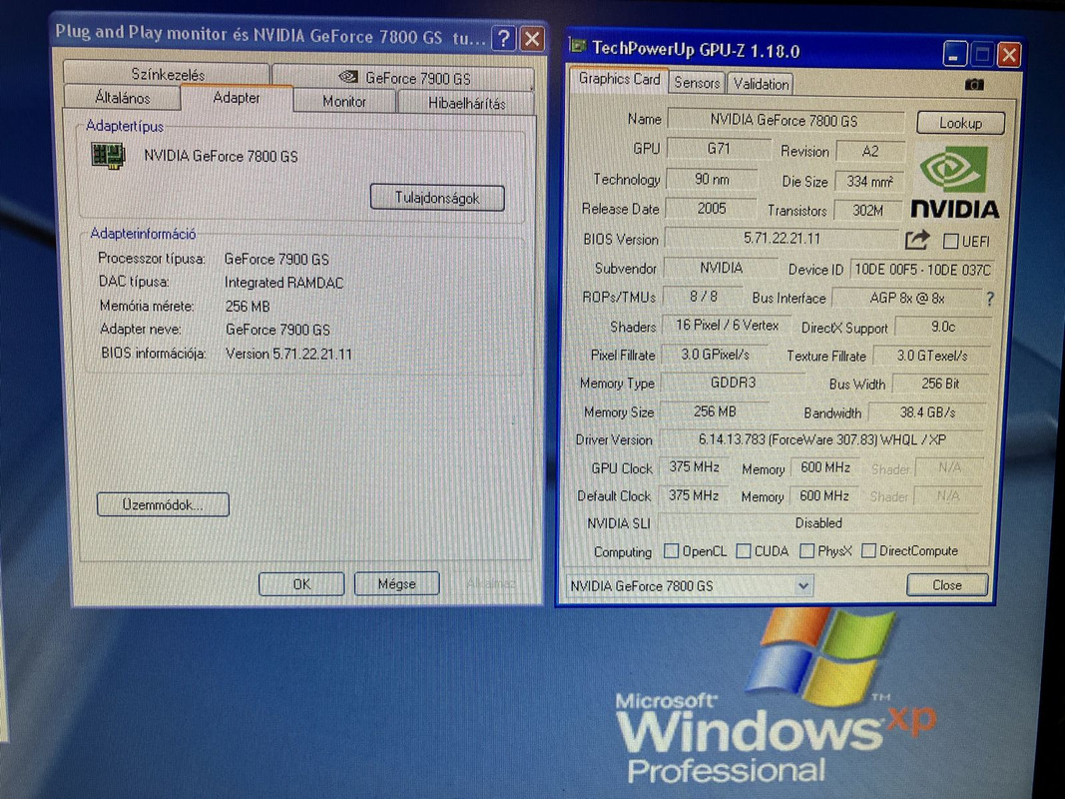Image resolution: width=1065 pixels, height=799 pixels.
Task: Click the NVIDIA SLI field showing Disabled
Action: 818,522
